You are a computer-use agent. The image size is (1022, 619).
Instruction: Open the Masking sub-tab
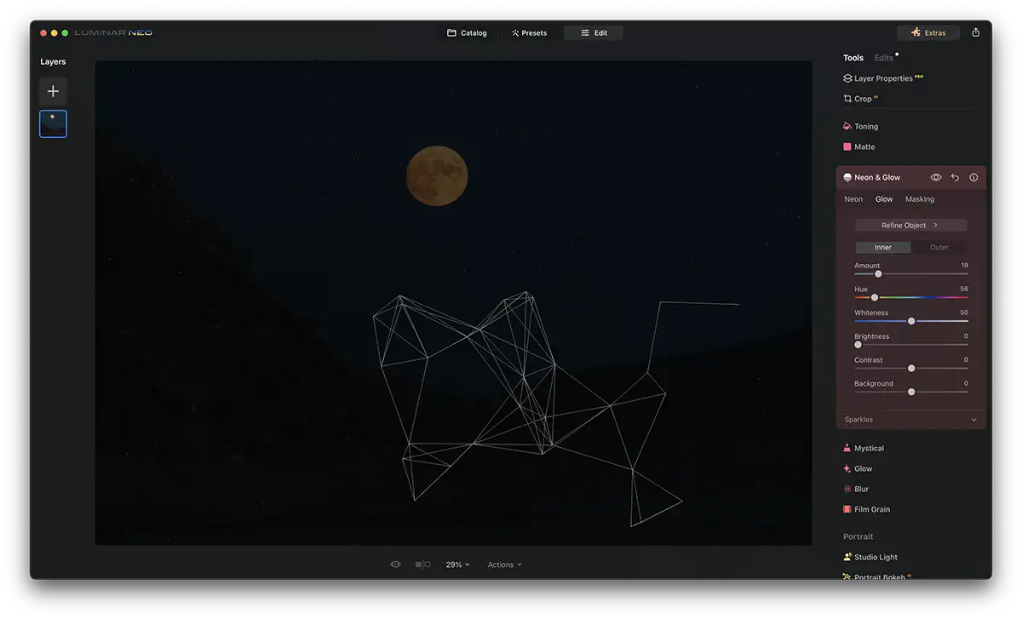coord(920,199)
